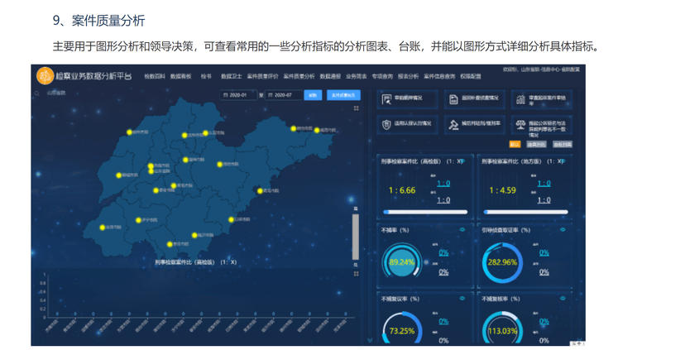Click the calendar icon in the 2020-01 field

coord(225,95)
